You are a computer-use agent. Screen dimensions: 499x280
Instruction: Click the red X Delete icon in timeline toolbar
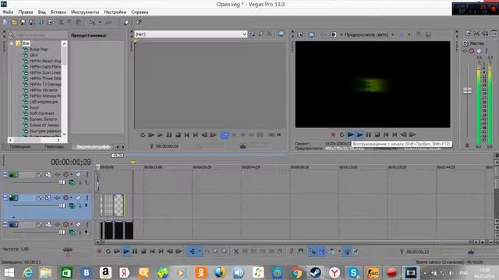tap(236, 251)
